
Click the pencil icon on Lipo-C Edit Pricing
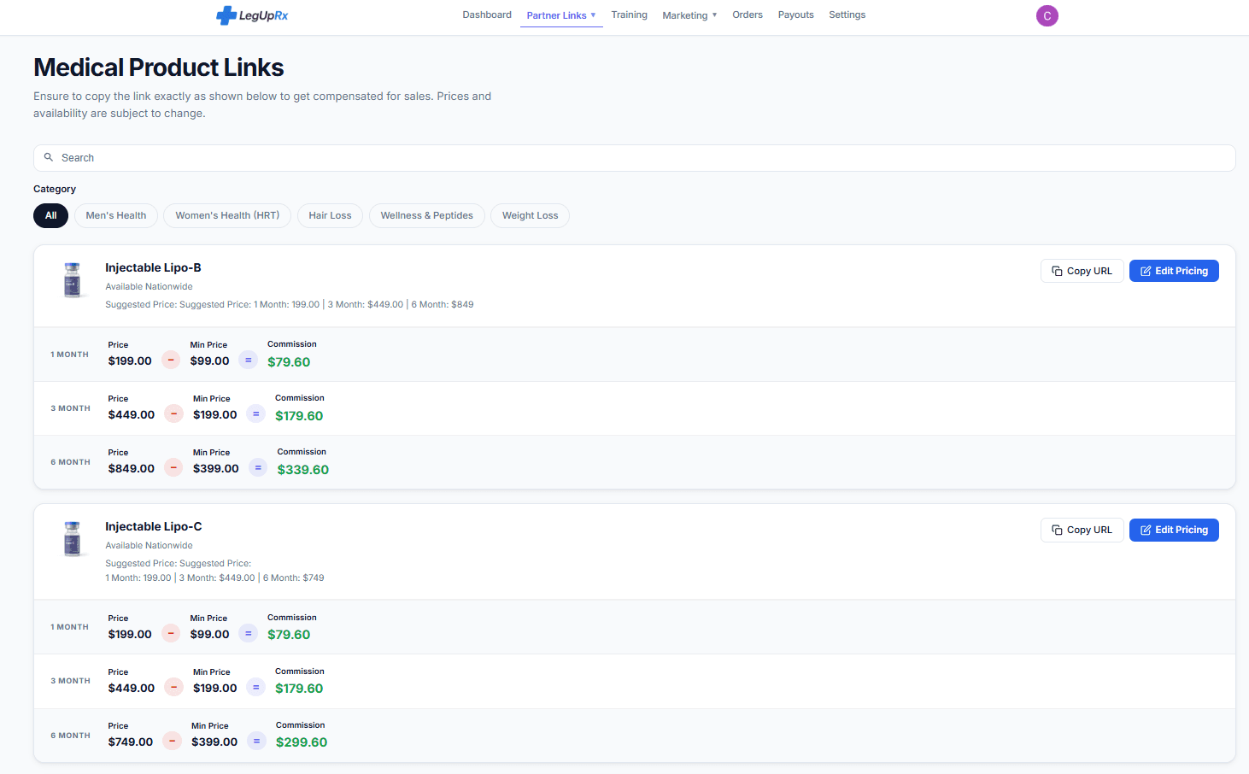tap(1146, 530)
